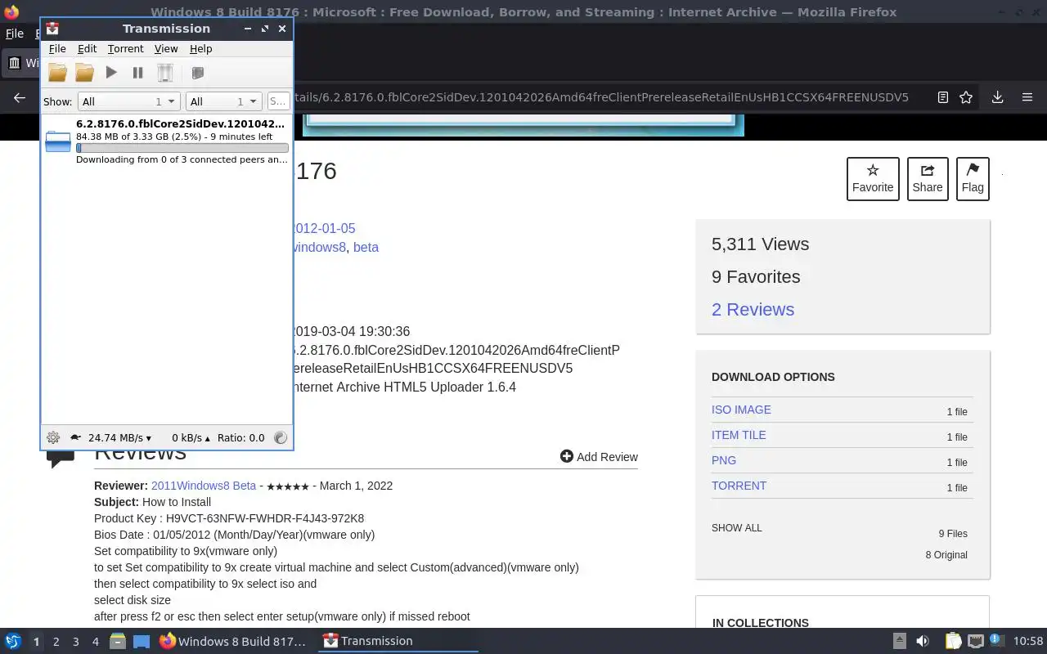Click Transmission app icon in title bar
This screenshot has height=654, width=1047.
point(52,29)
